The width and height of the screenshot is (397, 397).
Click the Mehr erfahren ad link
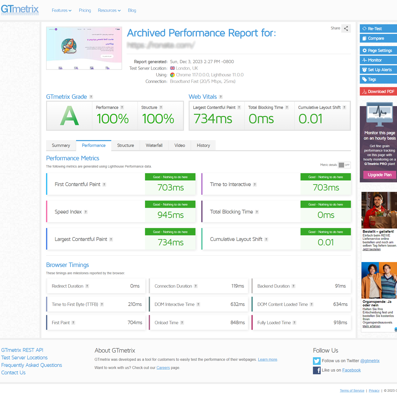371,326
